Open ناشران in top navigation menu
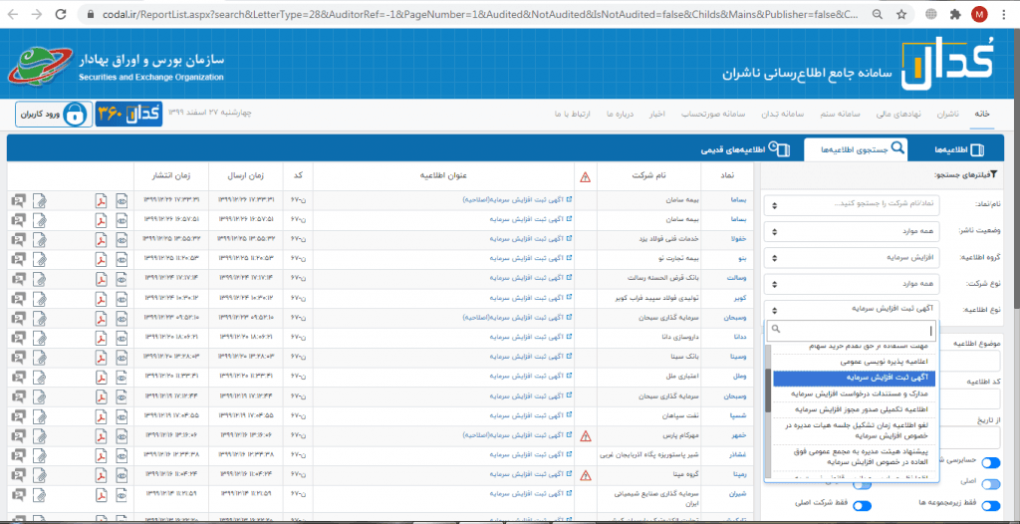The image size is (1020, 524). click(950, 114)
